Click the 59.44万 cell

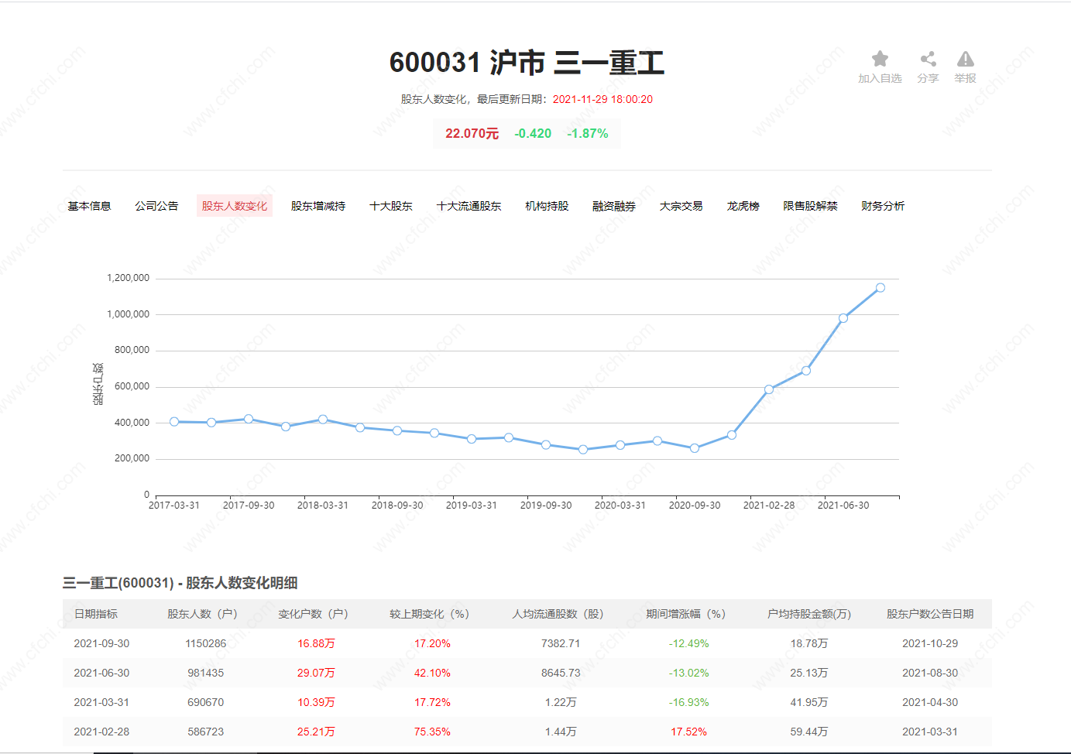click(x=809, y=732)
